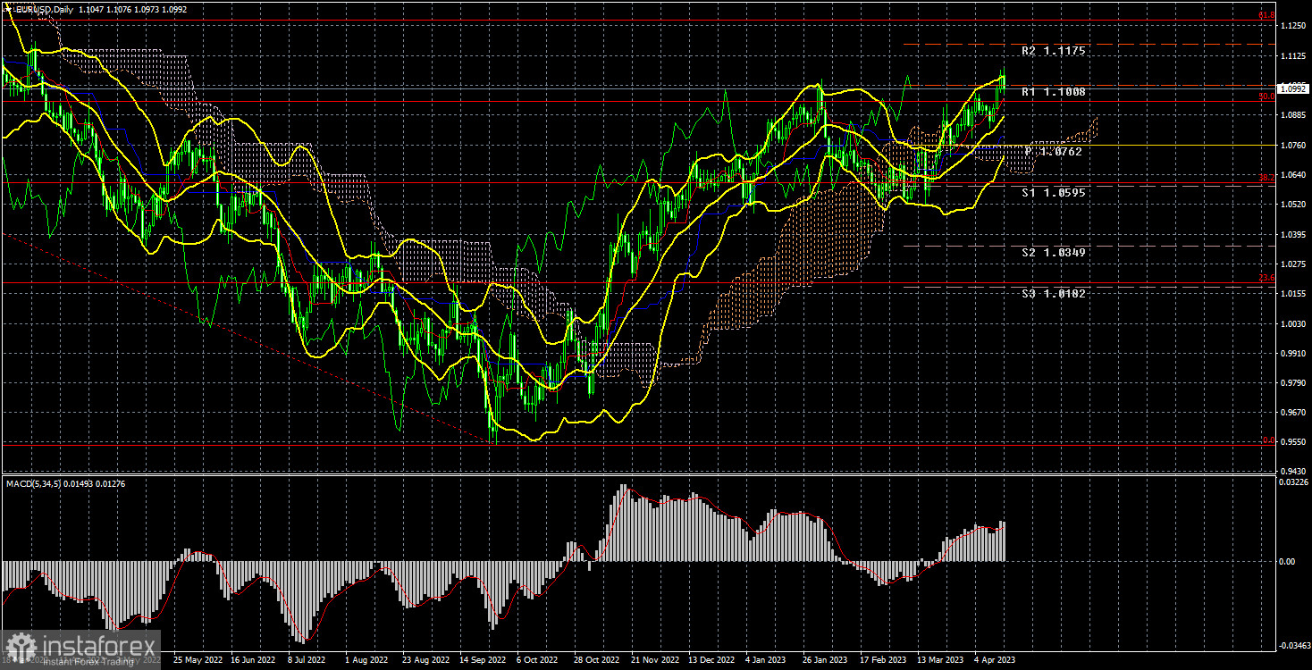Select the R1 1.1008 resistance label

tap(1054, 92)
